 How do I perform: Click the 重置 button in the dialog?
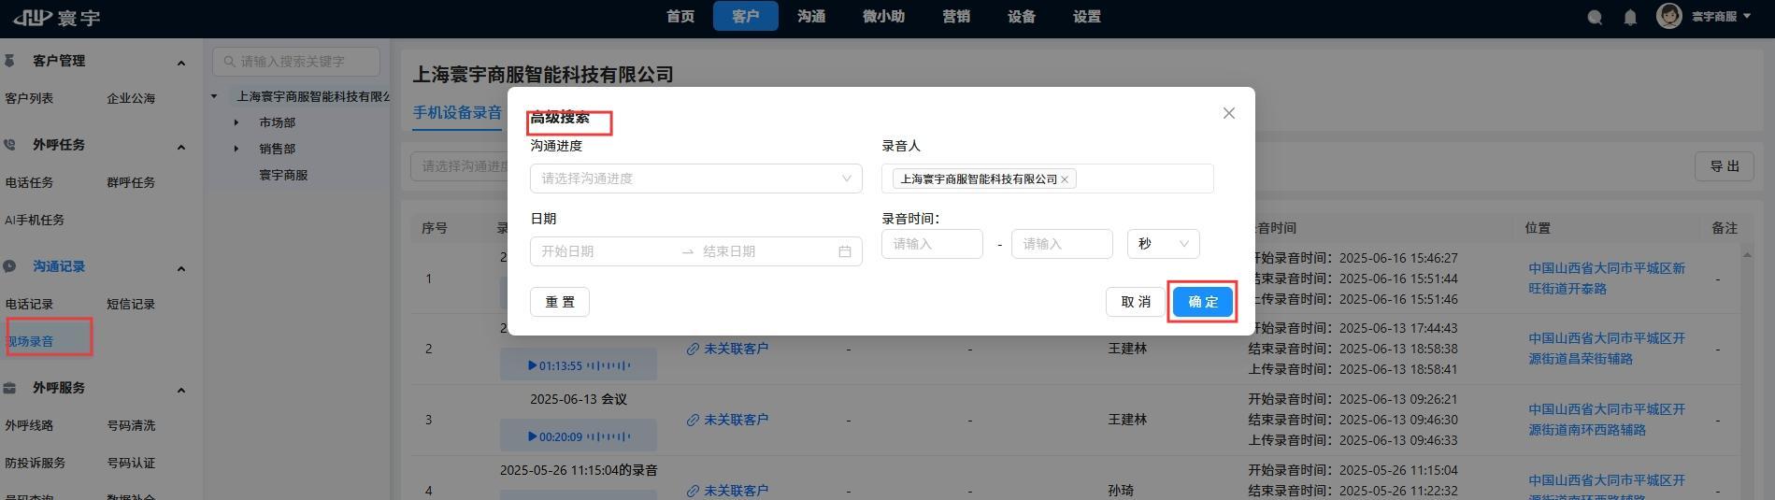click(560, 302)
